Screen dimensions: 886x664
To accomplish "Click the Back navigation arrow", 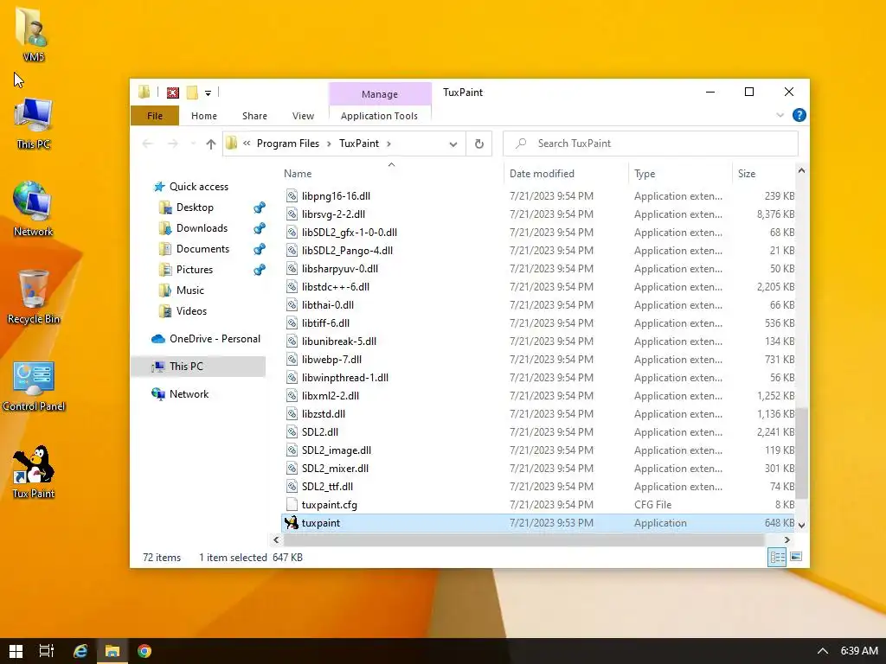I will (x=148, y=144).
